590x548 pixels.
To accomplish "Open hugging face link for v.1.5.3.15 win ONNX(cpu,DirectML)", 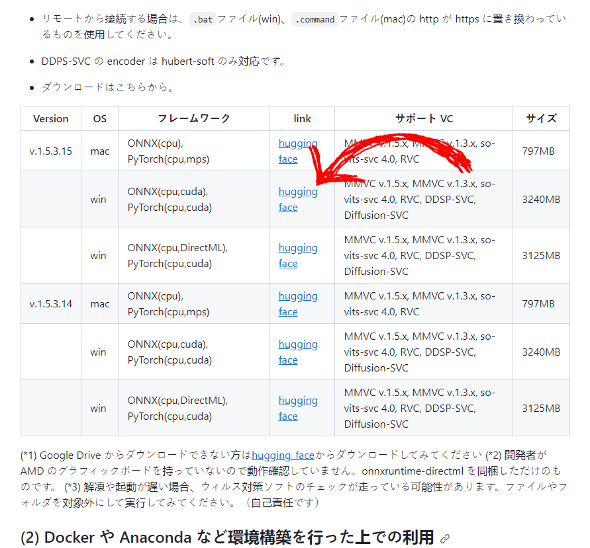I will 297,255.
